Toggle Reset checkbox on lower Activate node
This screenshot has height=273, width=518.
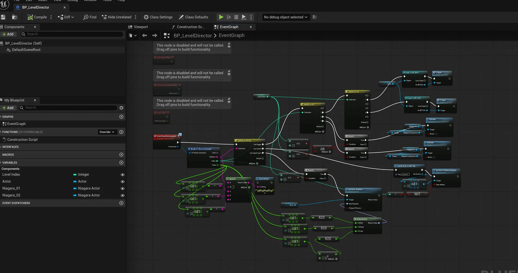click(x=434, y=157)
